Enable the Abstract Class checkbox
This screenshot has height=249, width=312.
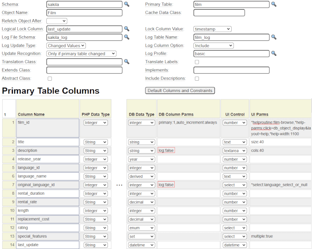pos(50,78)
